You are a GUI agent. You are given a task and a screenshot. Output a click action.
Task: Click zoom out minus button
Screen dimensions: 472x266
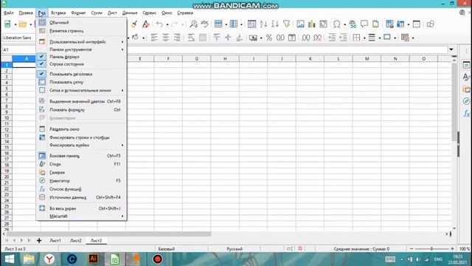point(412,249)
